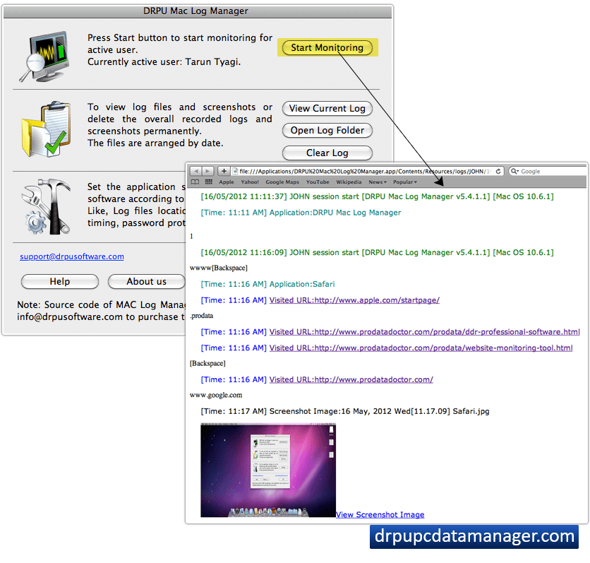Image resolution: width=590 pixels, height=563 pixels.
Task: Click the Currently active user: Tarun Tyagi text
Action: [x=164, y=61]
